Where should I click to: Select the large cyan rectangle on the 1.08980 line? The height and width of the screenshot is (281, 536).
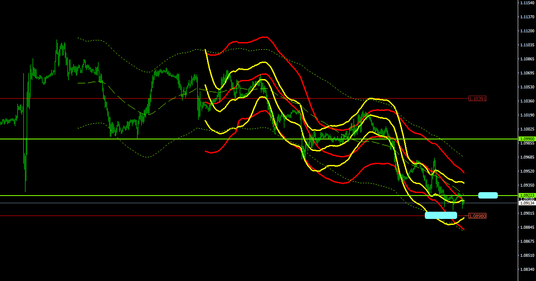(x=441, y=215)
